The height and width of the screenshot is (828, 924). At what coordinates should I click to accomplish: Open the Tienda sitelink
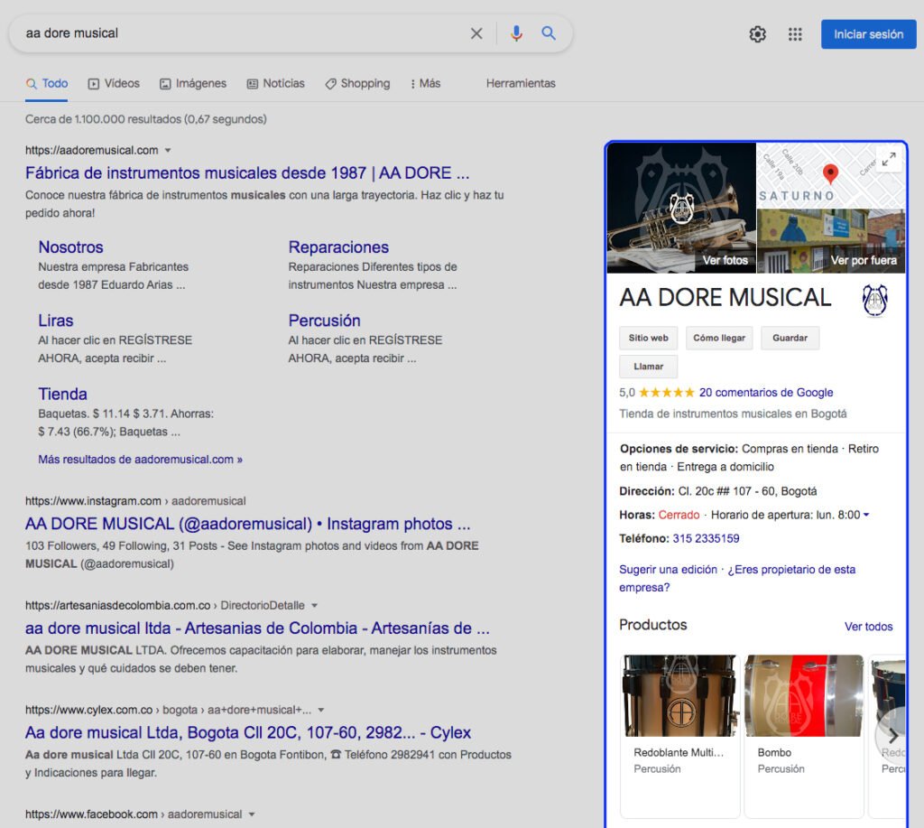click(x=62, y=394)
